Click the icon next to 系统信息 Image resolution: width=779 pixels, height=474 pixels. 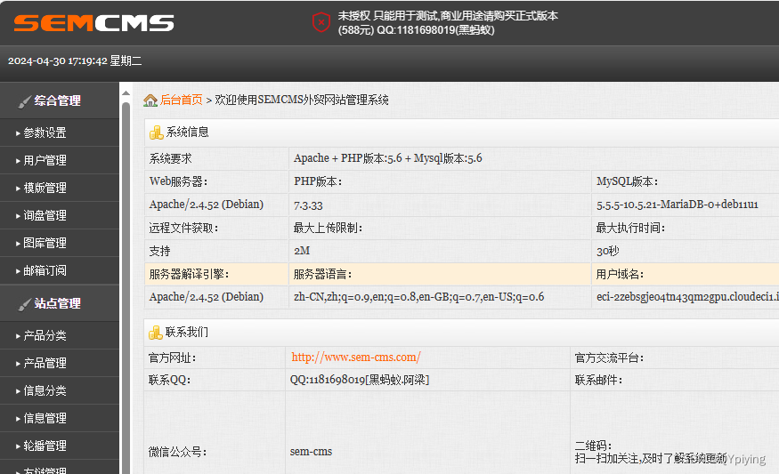[157, 132]
